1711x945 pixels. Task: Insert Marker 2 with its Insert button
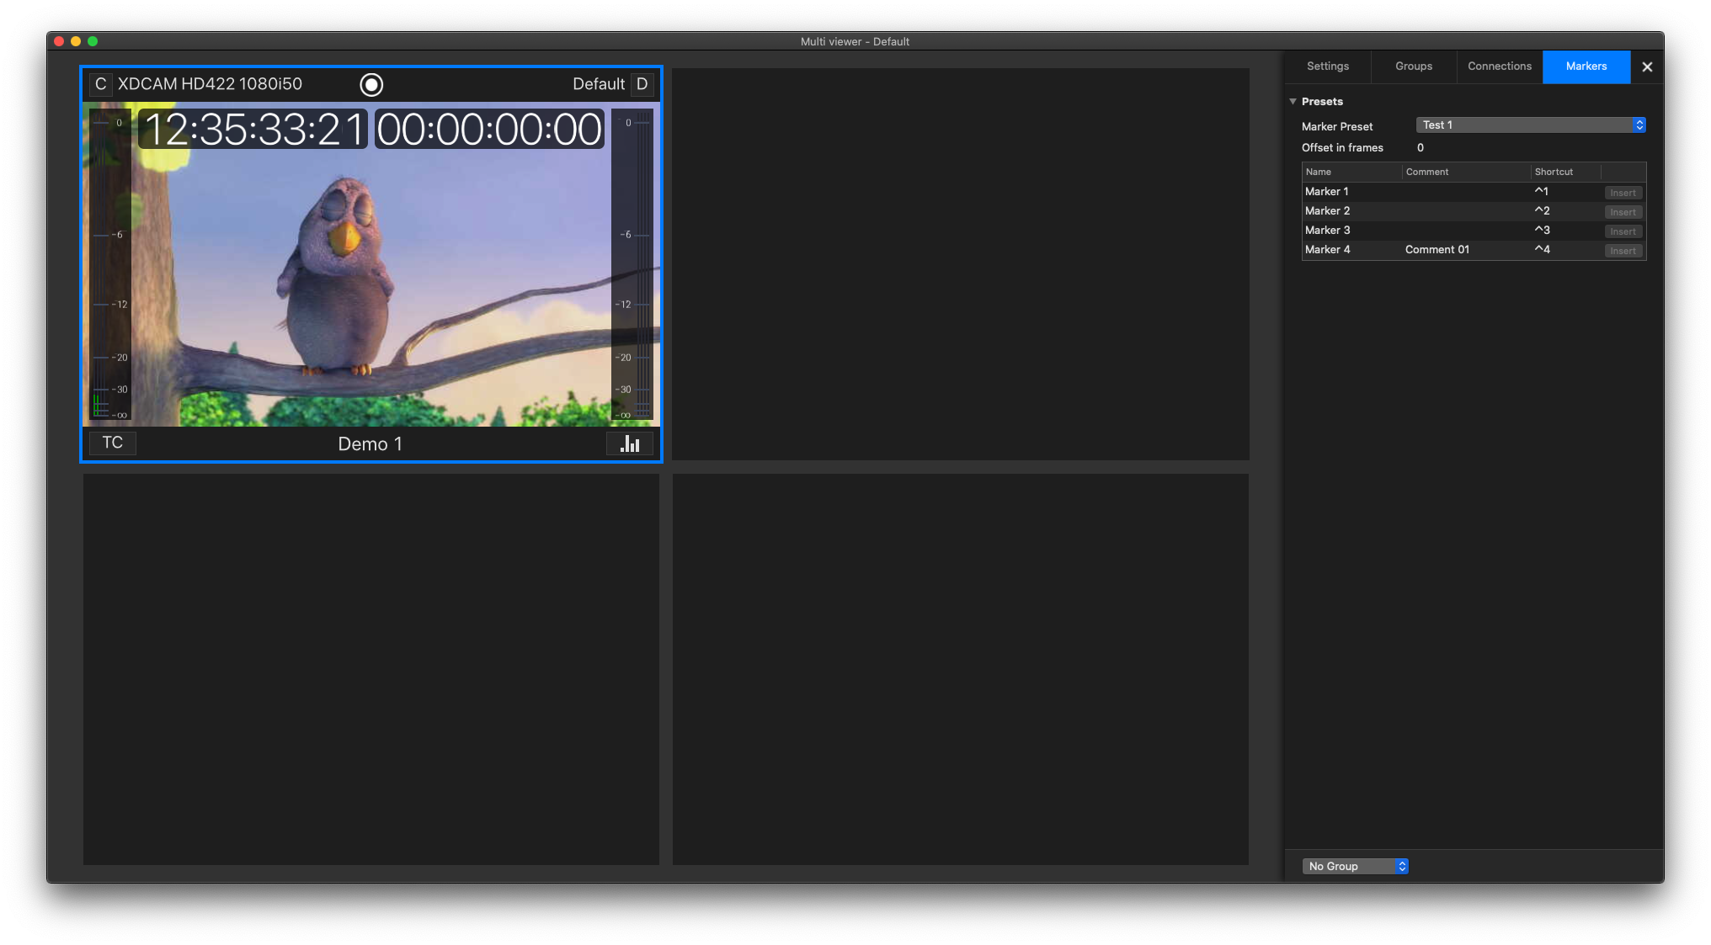click(x=1623, y=212)
